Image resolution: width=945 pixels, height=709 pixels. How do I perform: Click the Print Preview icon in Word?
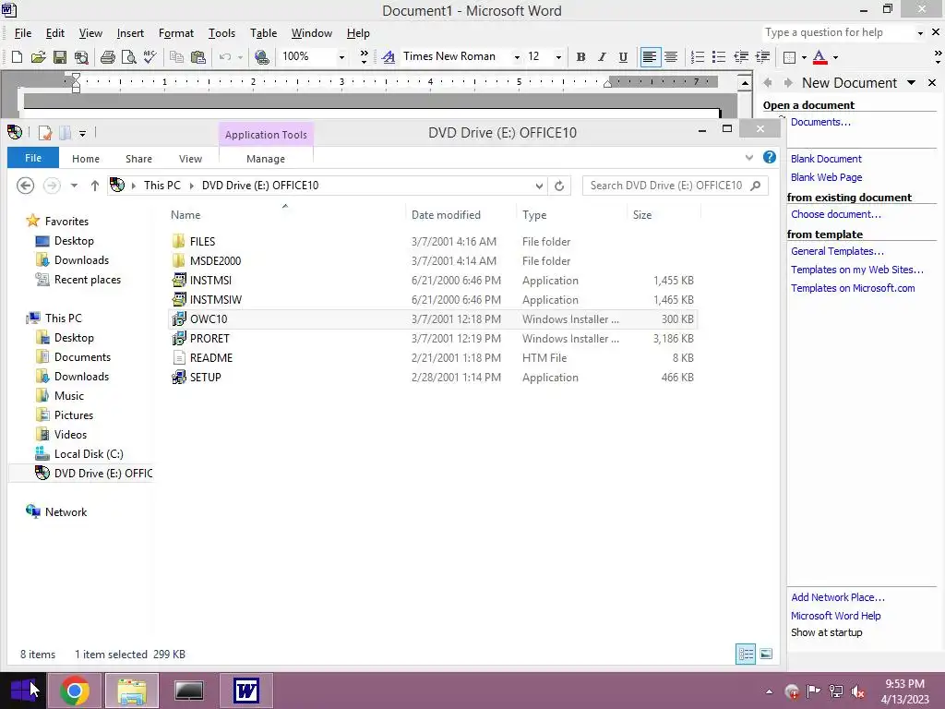pyautogui.click(x=129, y=56)
